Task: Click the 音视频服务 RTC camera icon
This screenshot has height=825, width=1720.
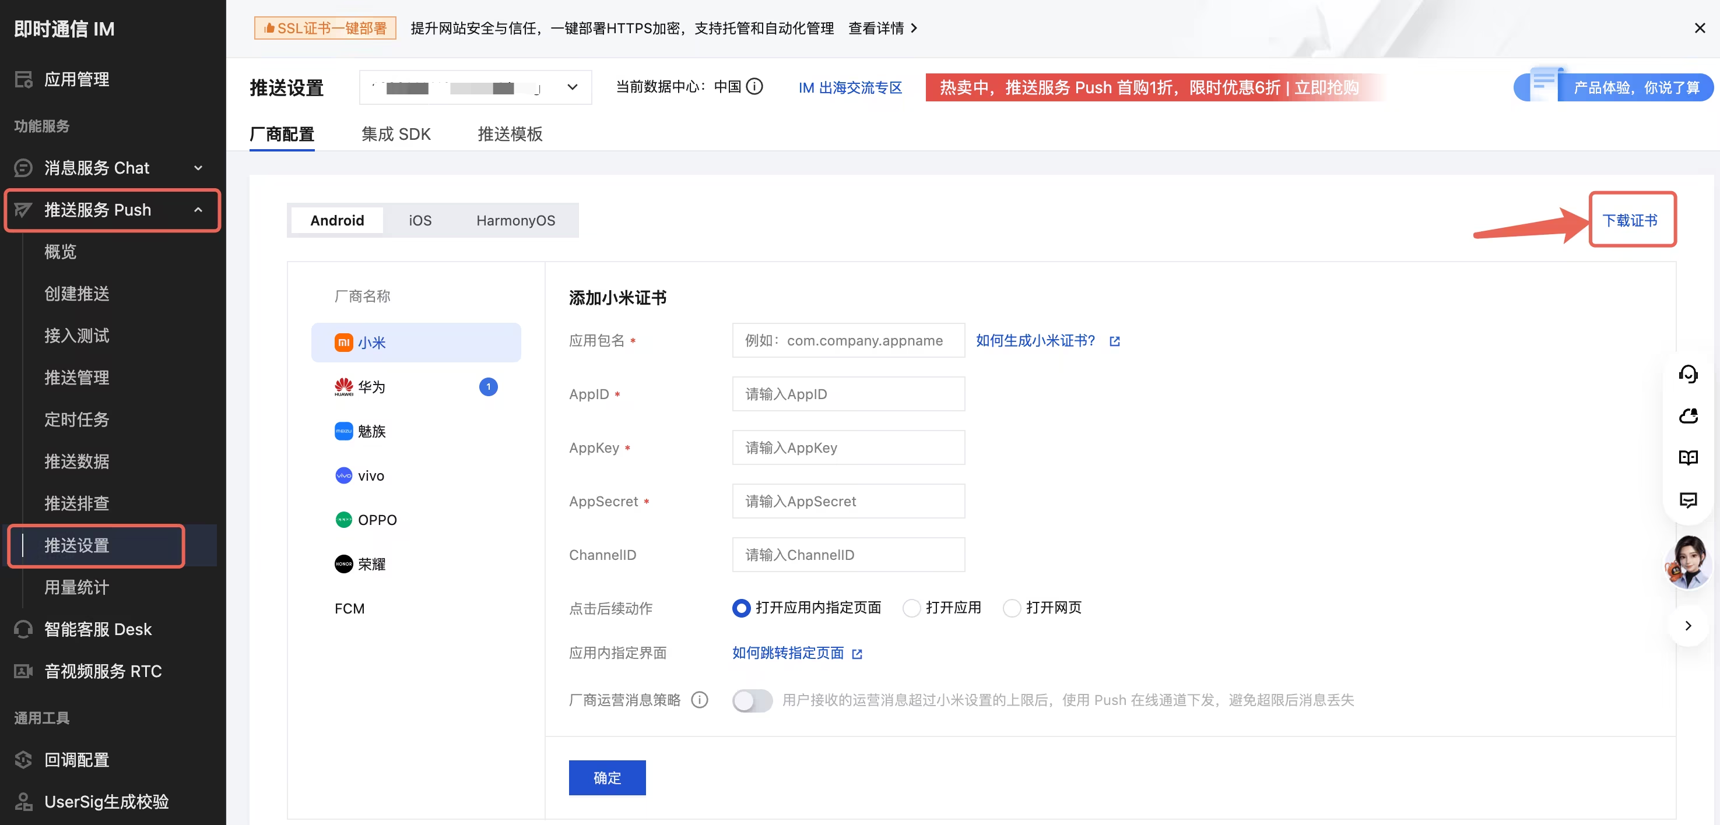Action: pyautogui.click(x=23, y=671)
